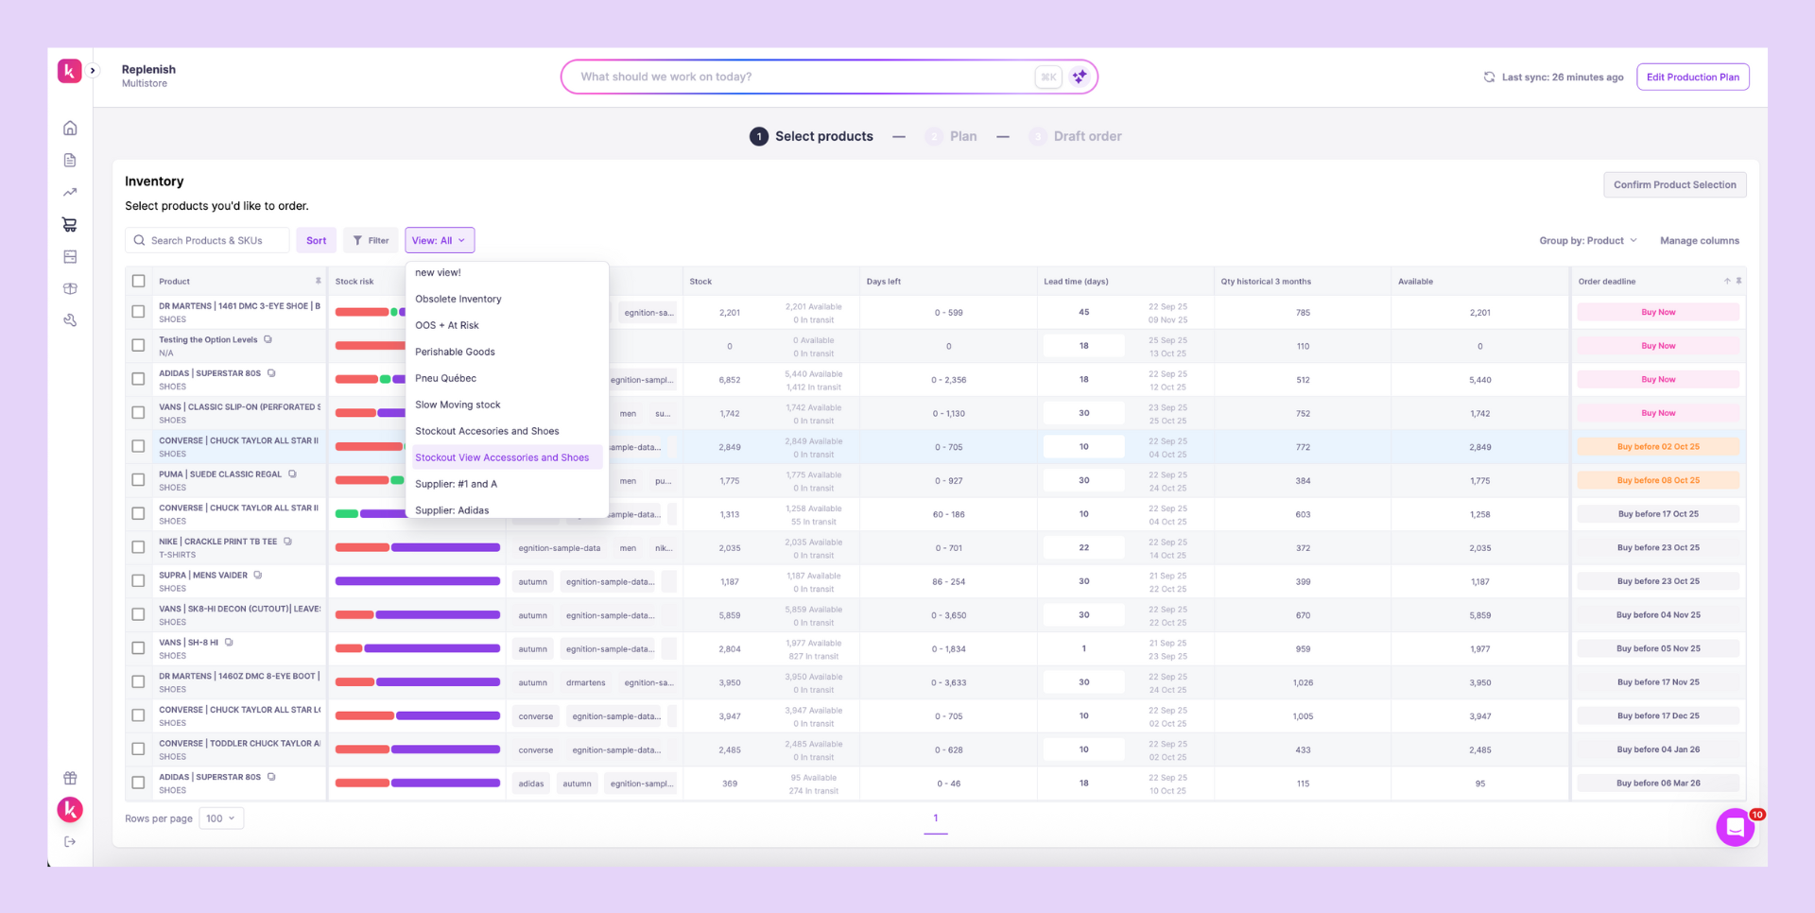Check the VANS SH-8 HI row
Image resolution: width=1815 pixels, height=913 pixels.
[139, 648]
